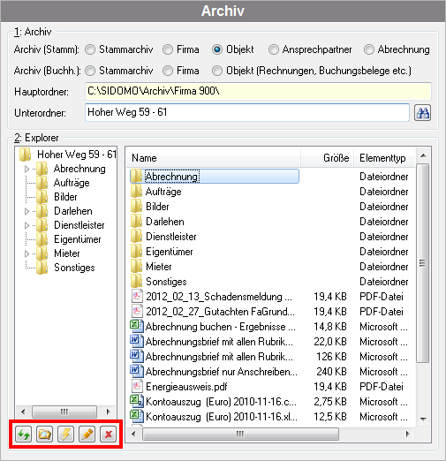Click the folder with magnifier icon
Viewport: 446px width, 461px height.
44,434
